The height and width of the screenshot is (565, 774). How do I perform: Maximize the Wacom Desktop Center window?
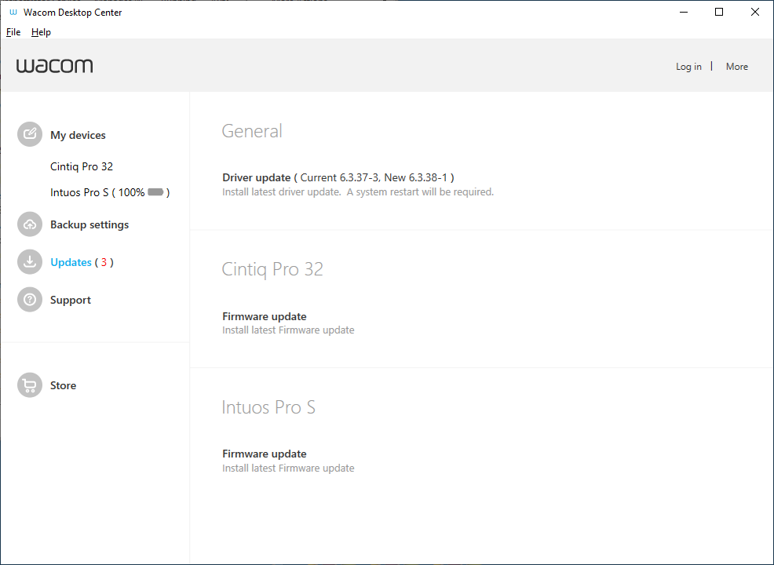coord(719,13)
